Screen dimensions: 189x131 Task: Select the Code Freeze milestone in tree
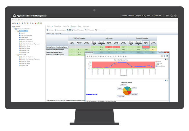(x=24, y=37)
